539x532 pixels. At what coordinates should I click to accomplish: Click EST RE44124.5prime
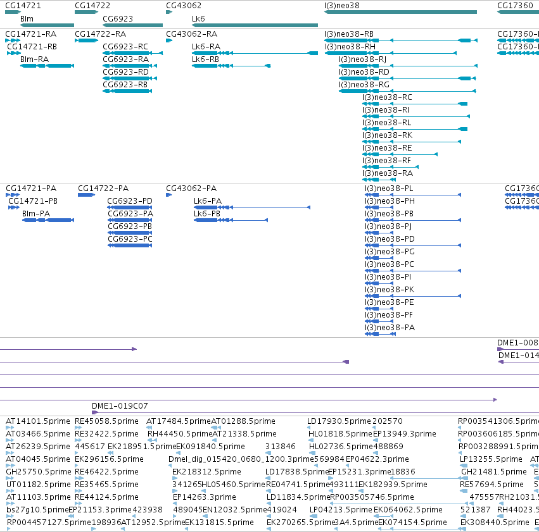pos(106,497)
